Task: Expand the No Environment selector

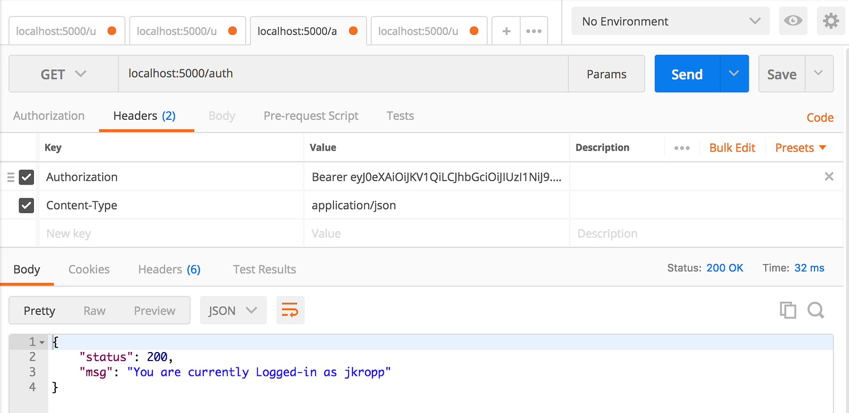Action: (670, 21)
